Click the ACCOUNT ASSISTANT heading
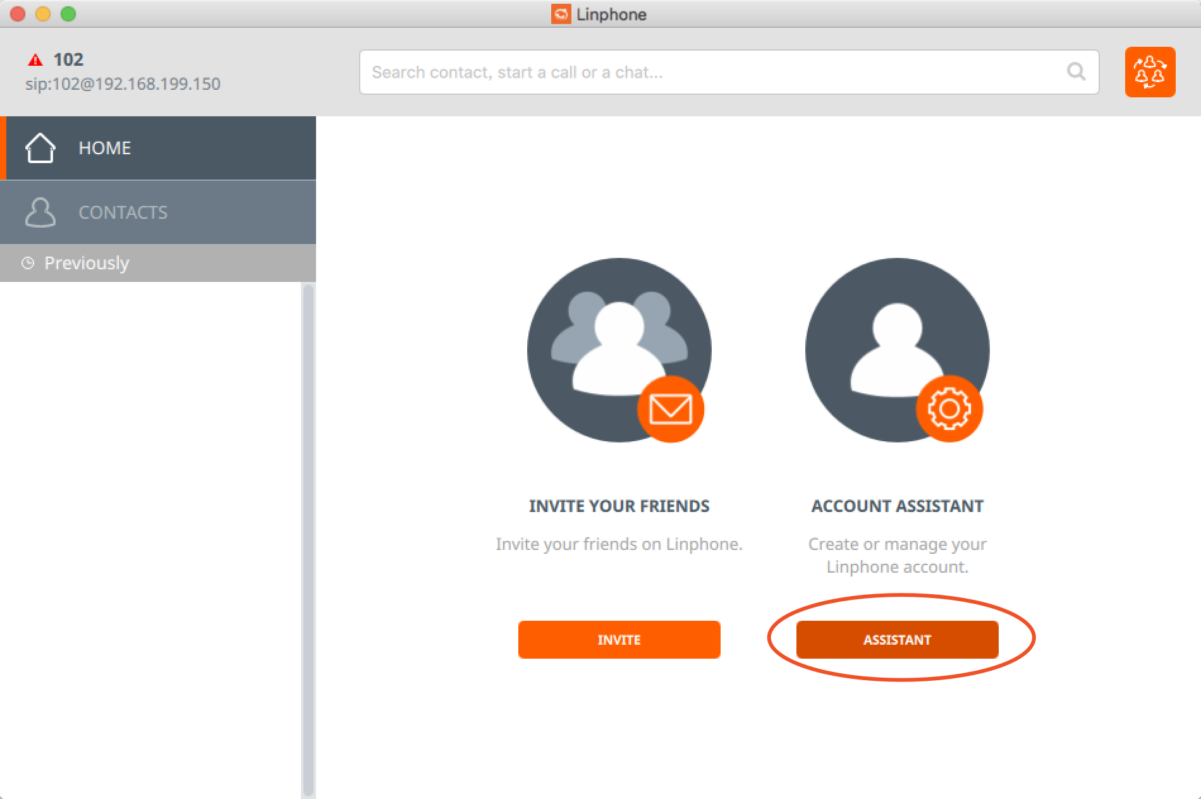The image size is (1201, 799). [898, 506]
